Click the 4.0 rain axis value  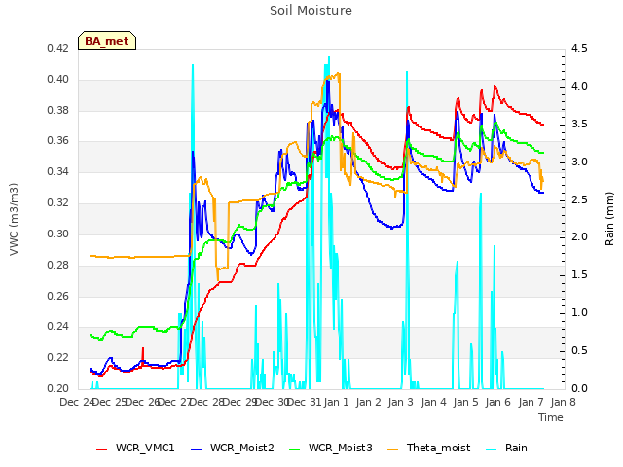(x=579, y=87)
